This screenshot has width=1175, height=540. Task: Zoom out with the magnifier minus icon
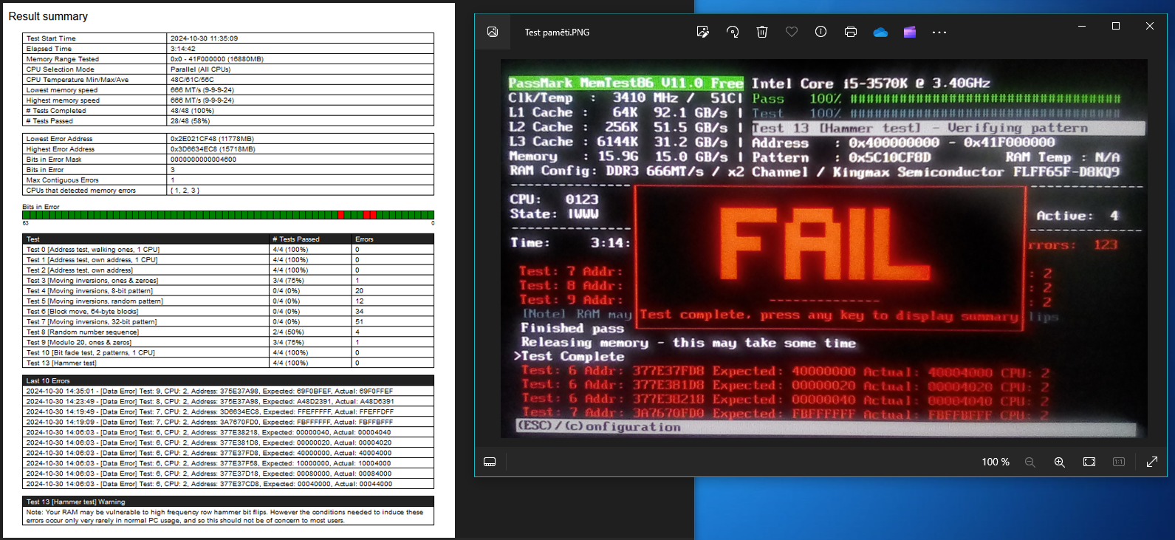(1030, 462)
